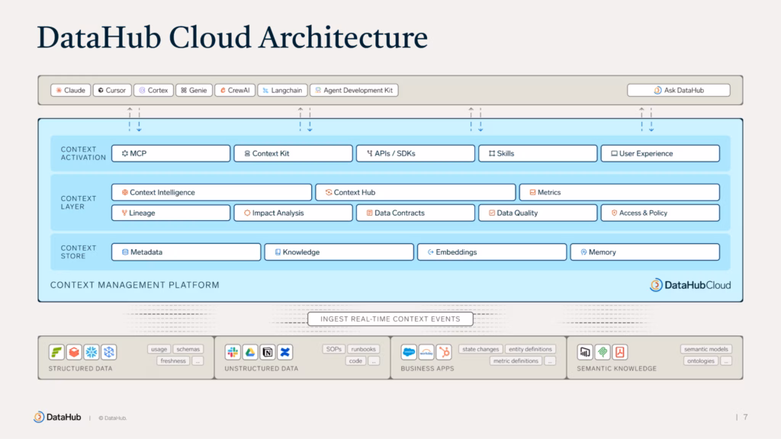
Task: Click the Context Management Platform text
Action: click(x=134, y=285)
